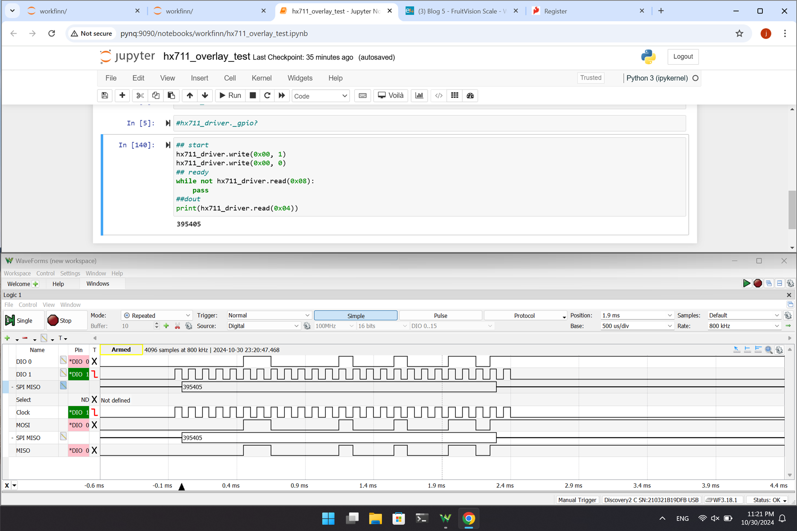
Task: Select the Simple trigger mode button
Action: click(x=356, y=315)
